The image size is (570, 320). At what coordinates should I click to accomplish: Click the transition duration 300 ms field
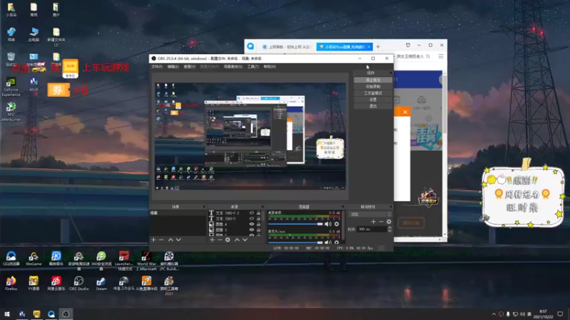[371, 229]
